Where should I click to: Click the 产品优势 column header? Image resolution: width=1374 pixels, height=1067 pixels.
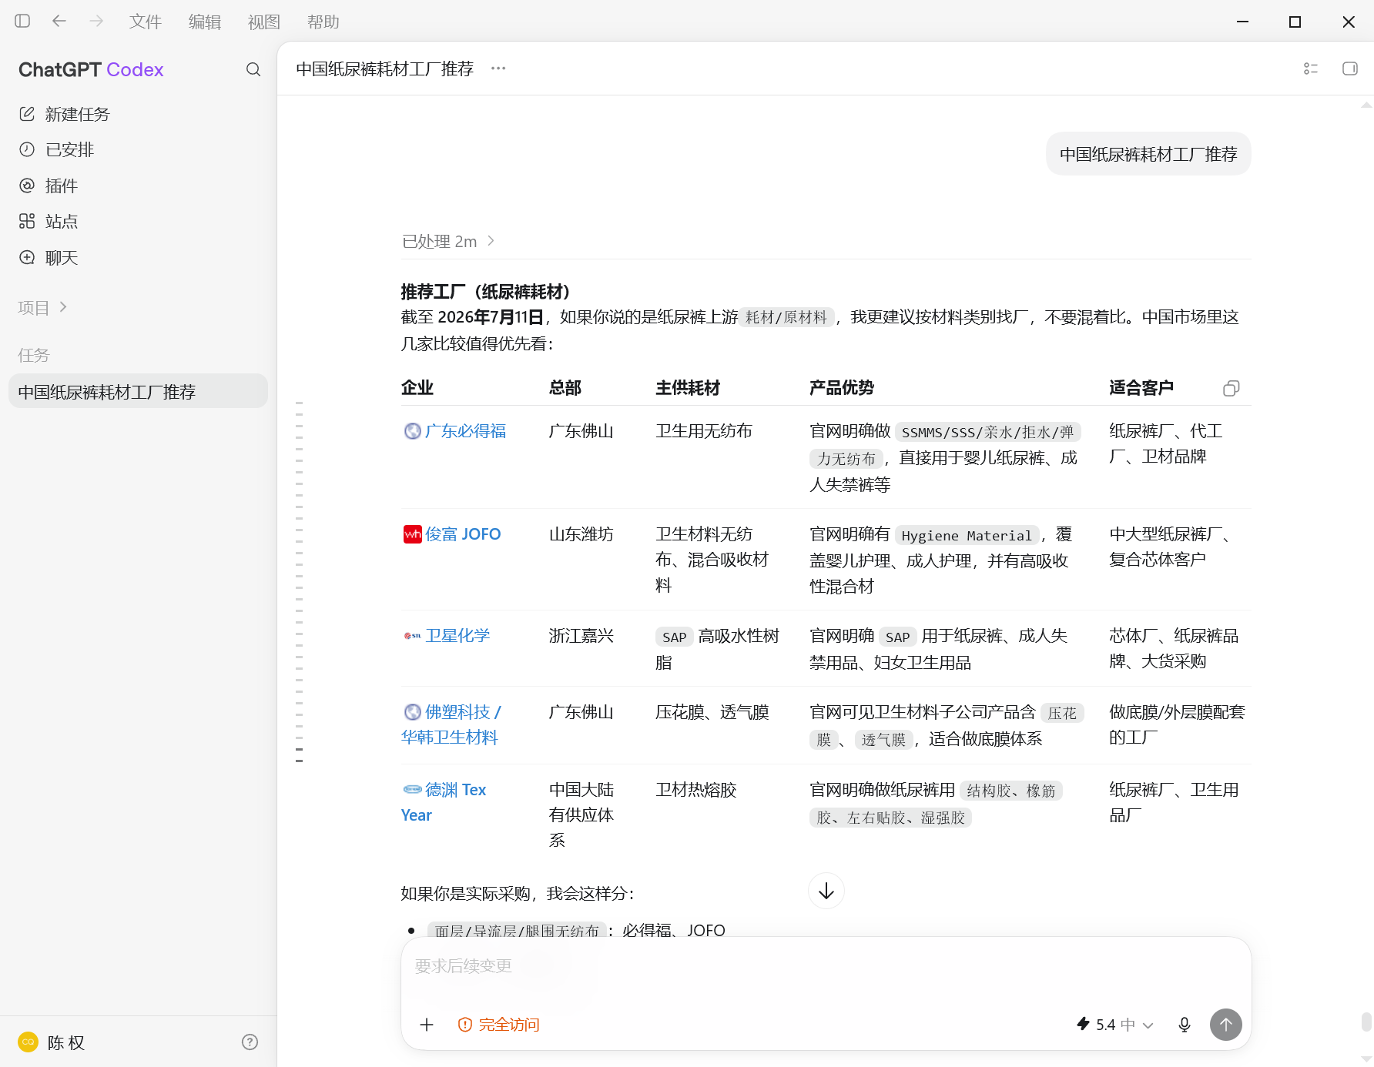pos(842,388)
